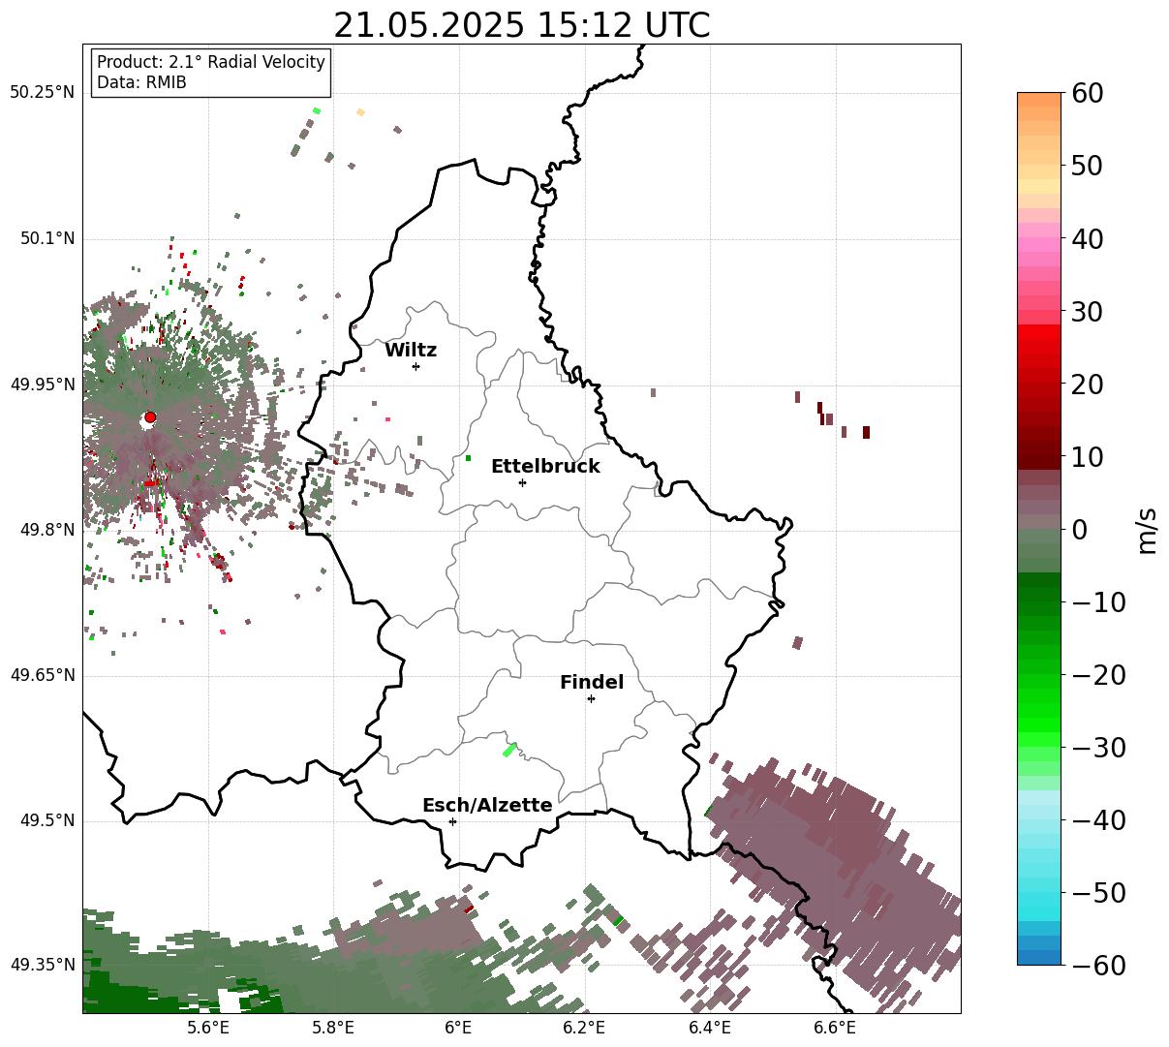1169x1047 pixels.
Task: Click the 49.35°N latitude label
Action: 42,965
